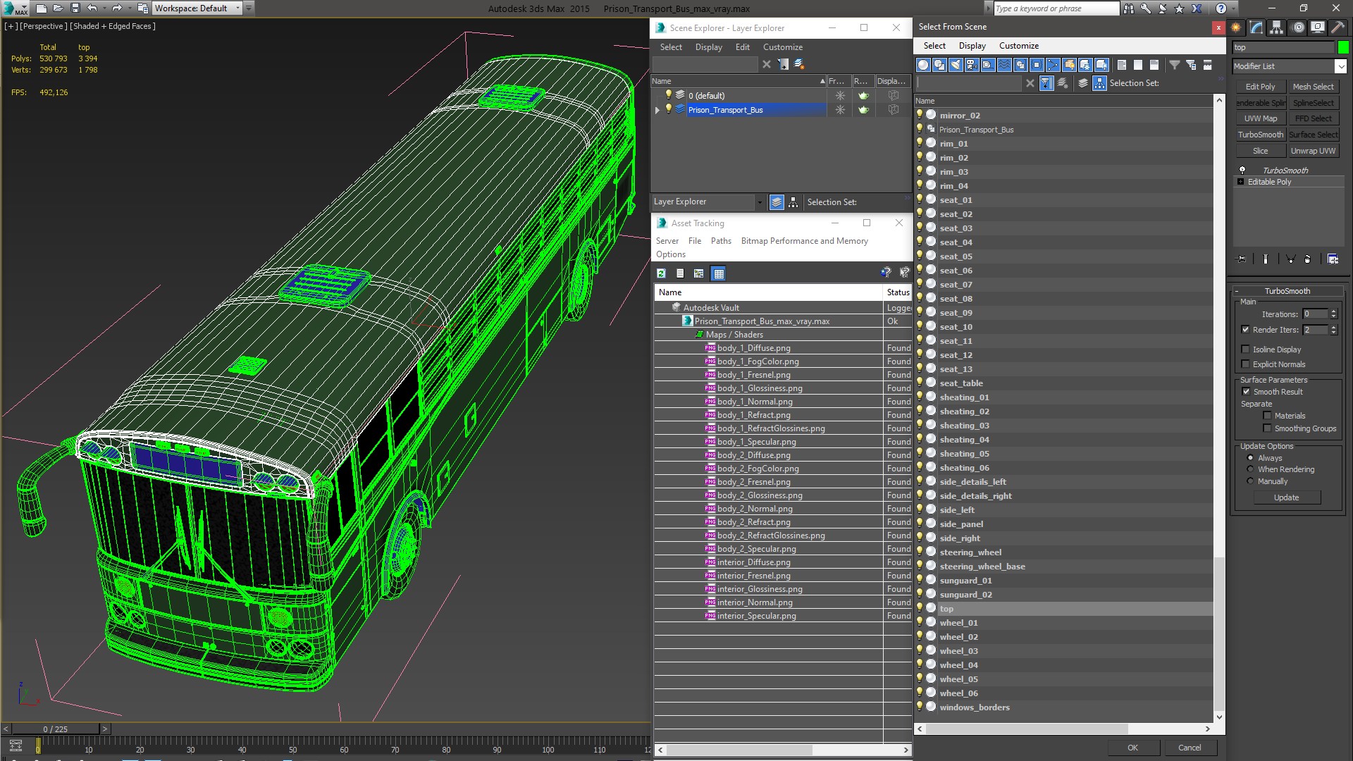
Task: Open the Create command panel tab
Action: (1236, 27)
